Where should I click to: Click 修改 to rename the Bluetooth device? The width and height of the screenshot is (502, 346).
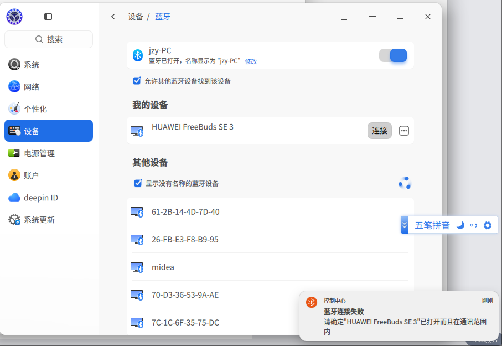tap(251, 61)
